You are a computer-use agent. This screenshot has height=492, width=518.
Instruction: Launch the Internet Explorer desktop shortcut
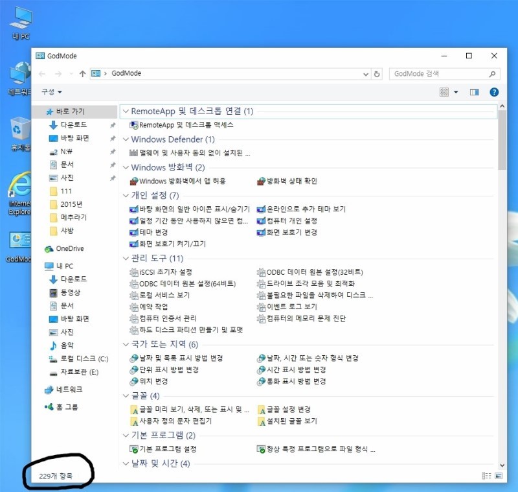20,193
